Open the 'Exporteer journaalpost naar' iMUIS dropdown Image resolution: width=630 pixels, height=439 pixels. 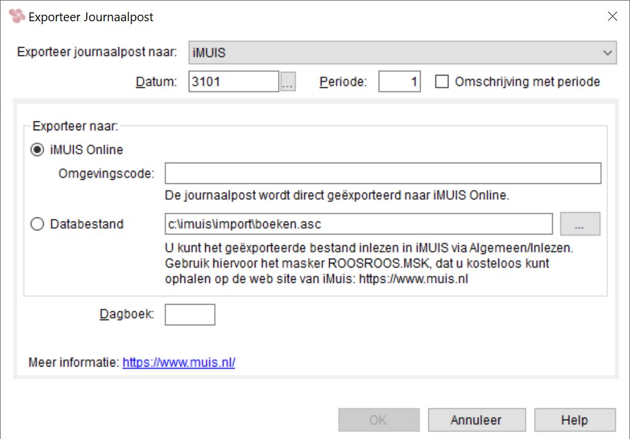click(x=402, y=52)
